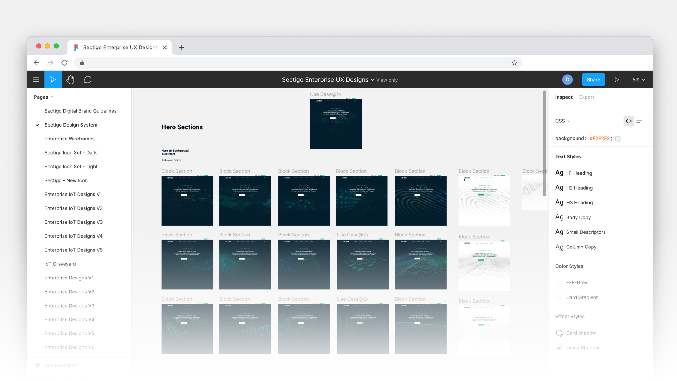
Task: Start presentation mode with the play icon
Action: 617,79
